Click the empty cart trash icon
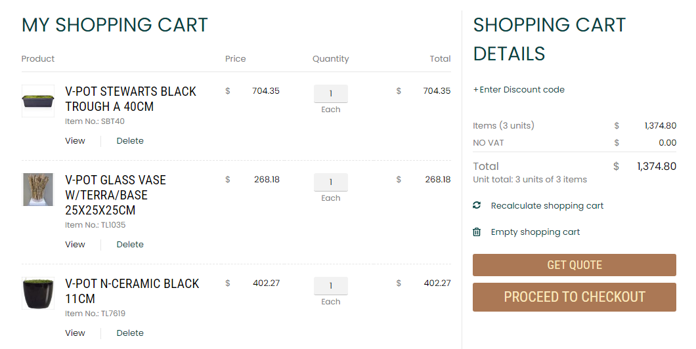The width and height of the screenshot is (696, 349). tap(477, 232)
